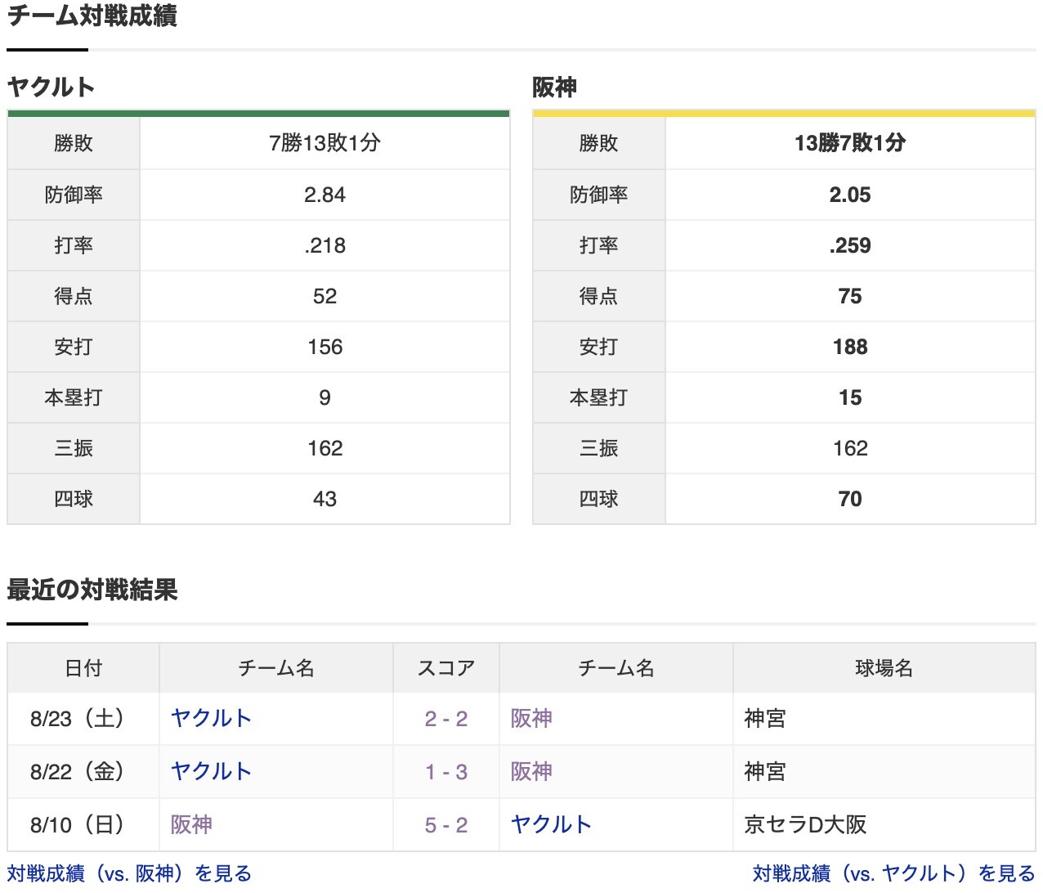Click Hanshin strikeouts value 162
The width and height of the screenshot is (1043, 893).
pos(850,448)
